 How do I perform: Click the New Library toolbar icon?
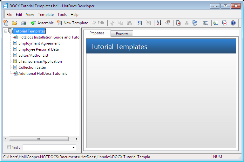(x=6, y=23)
